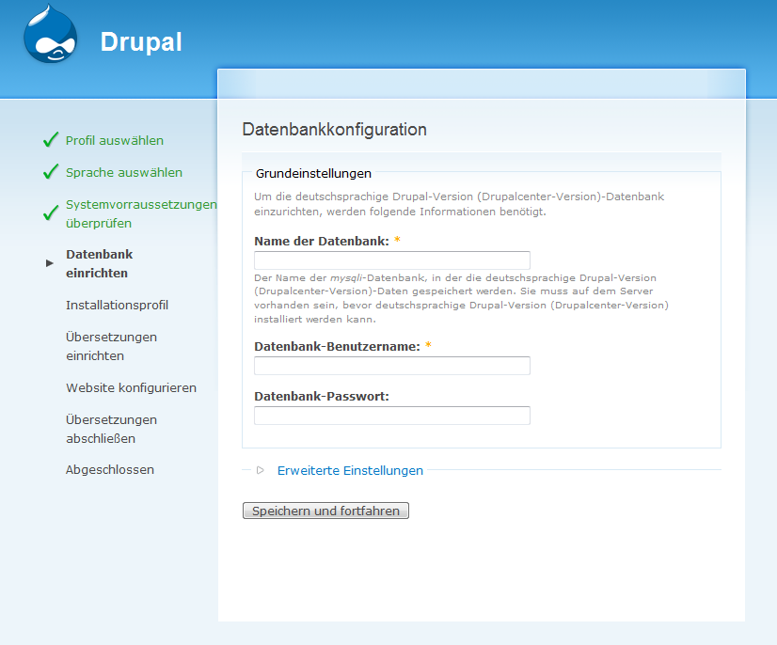777x645 pixels.
Task: Click the Installationsprofil step
Action: click(118, 305)
